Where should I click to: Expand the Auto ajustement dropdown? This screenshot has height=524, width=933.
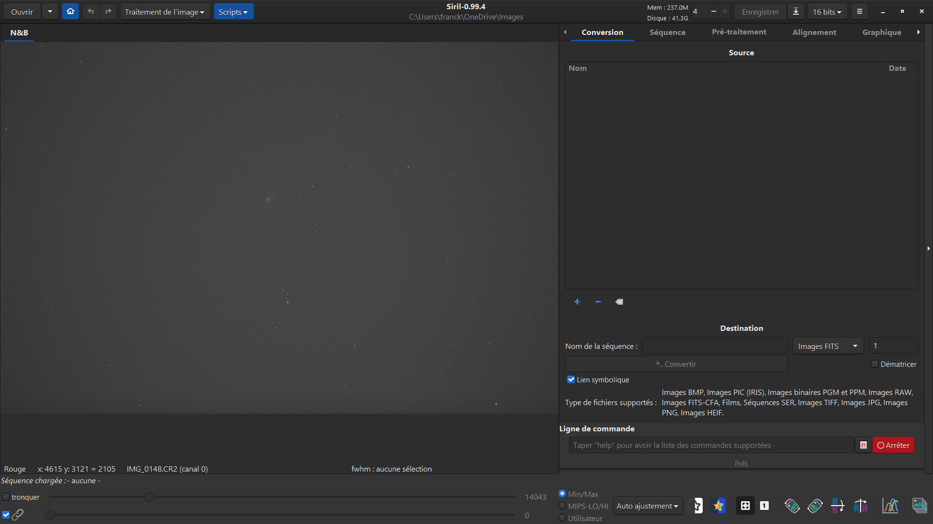click(647, 506)
